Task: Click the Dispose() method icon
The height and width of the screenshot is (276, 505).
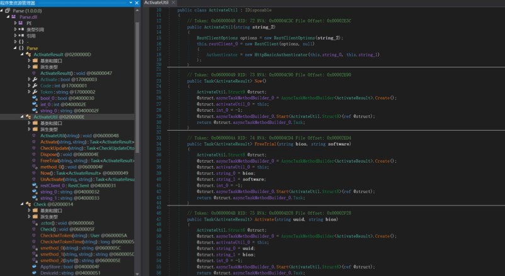Action: point(34,155)
